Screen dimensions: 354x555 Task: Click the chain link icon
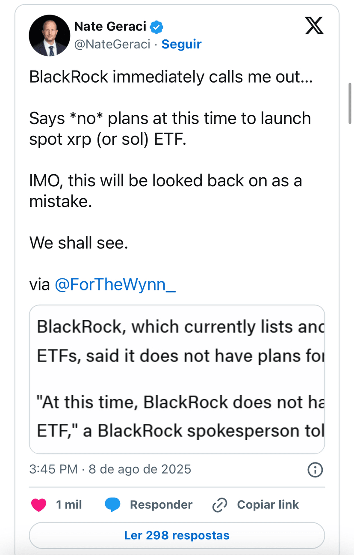click(x=220, y=505)
